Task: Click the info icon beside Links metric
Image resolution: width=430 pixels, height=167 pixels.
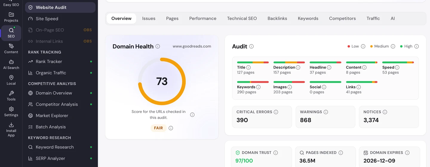Action: pos(359,87)
